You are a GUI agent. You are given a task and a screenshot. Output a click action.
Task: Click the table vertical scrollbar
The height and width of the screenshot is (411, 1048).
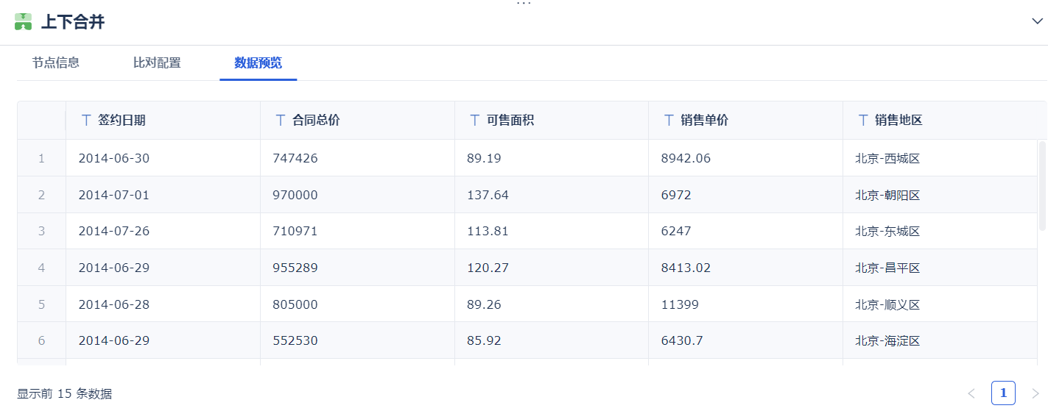1042,185
